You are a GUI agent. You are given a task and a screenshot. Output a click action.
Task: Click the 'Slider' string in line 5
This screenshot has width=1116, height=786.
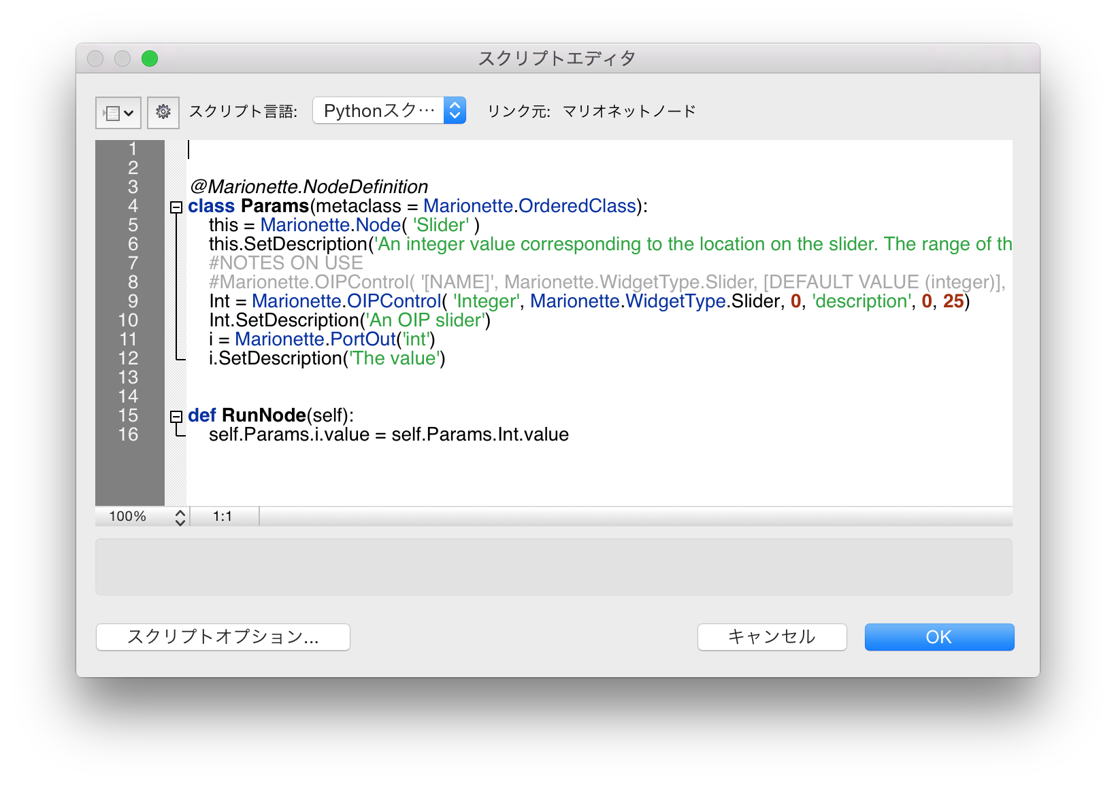[x=441, y=225]
